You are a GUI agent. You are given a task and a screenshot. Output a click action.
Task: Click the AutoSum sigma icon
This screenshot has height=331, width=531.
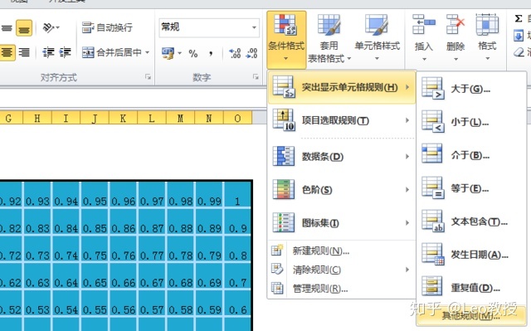tap(518, 18)
